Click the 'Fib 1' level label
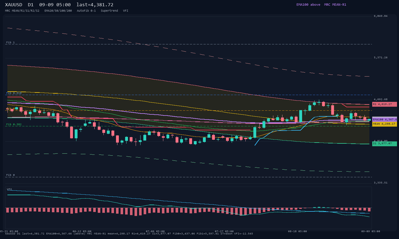The height and width of the screenshot is (239, 399). (11, 42)
